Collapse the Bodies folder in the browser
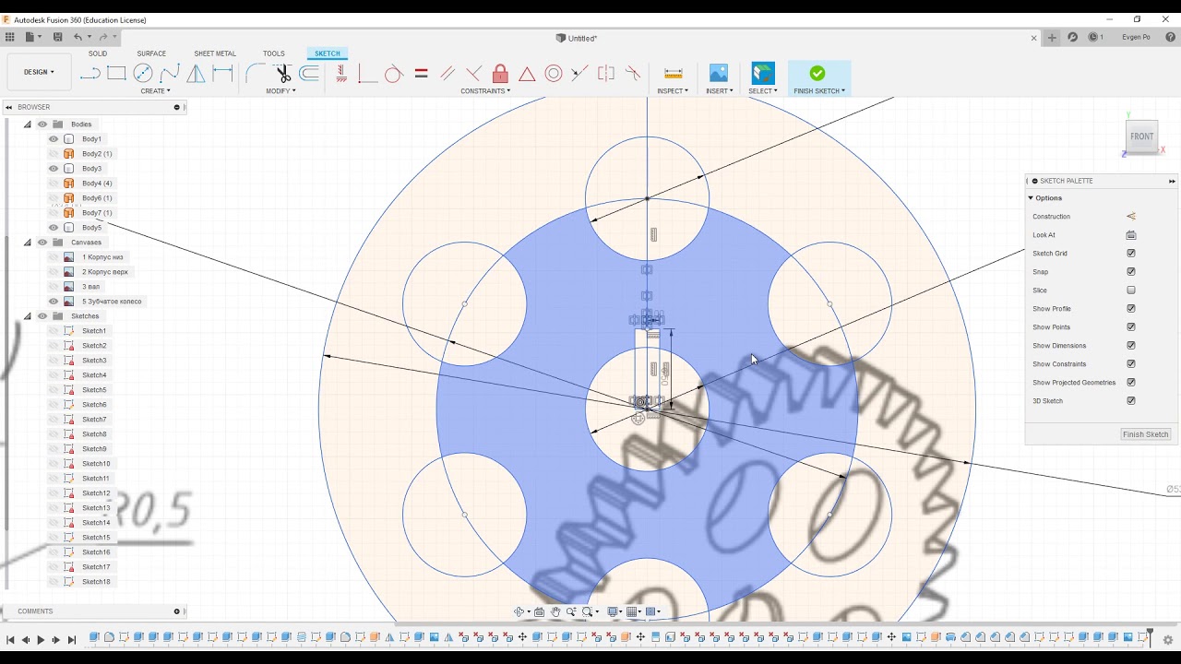 (28, 125)
